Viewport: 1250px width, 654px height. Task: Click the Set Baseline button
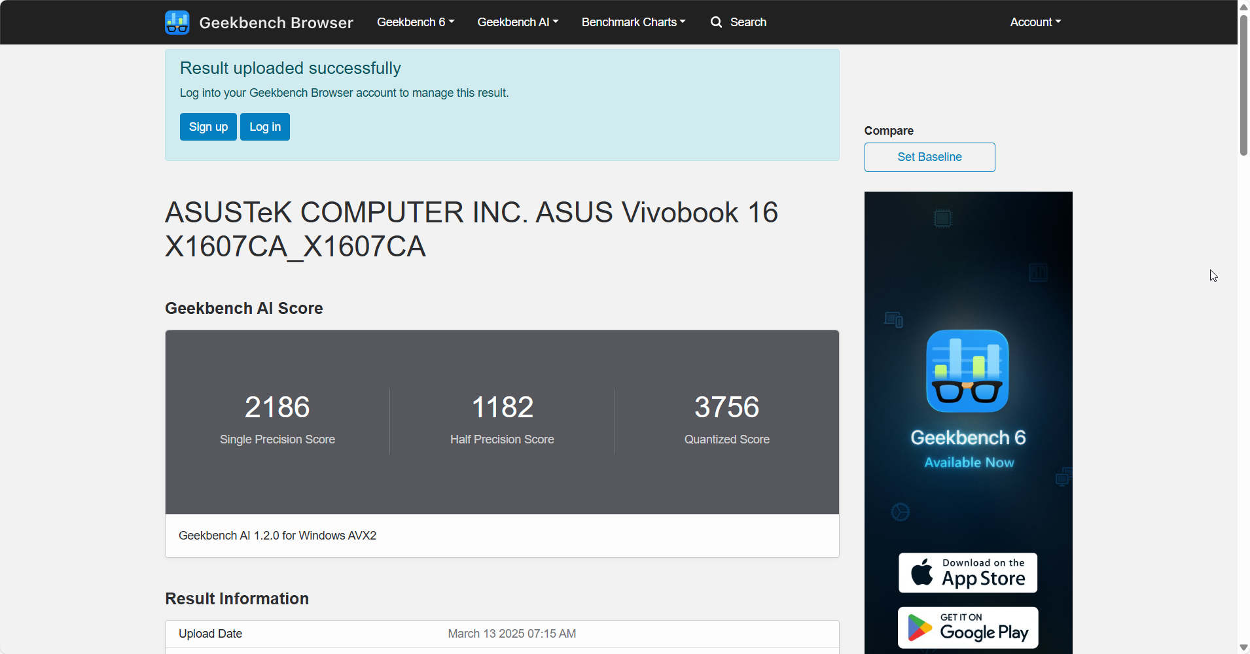click(x=929, y=157)
